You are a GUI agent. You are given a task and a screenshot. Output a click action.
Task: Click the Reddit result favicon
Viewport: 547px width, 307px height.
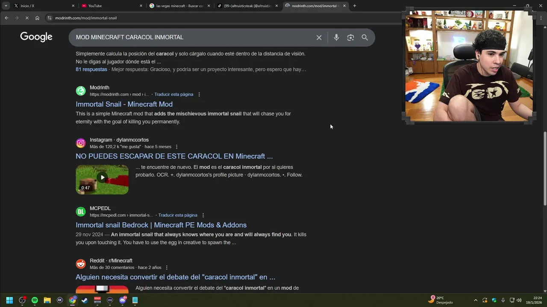pos(81,264)
